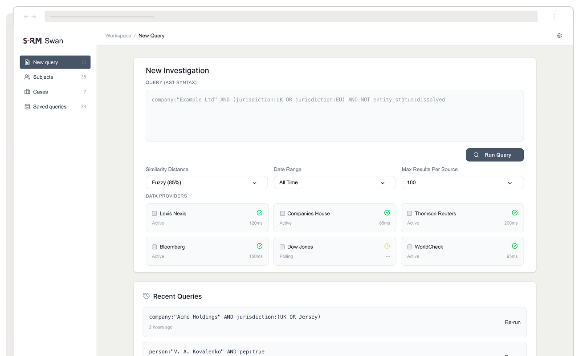The width and height of the screenshot is (579, 356).
Task: Click the Recent Queries history icon
Action: [147, 296]
